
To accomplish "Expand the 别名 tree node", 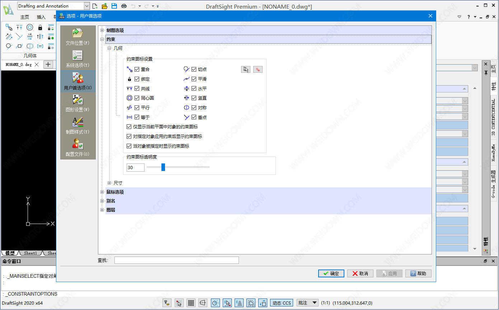I will point(102,201).
